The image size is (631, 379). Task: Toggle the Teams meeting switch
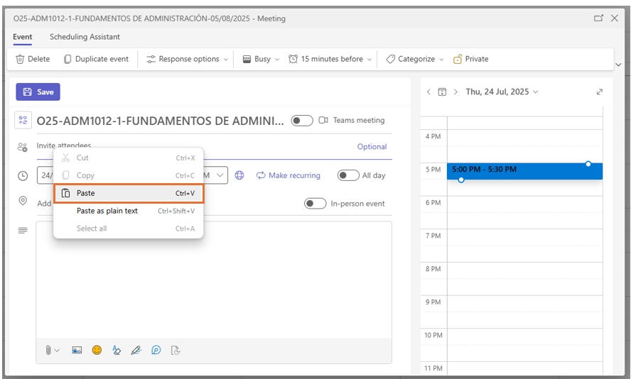click(x=302, y=121)
